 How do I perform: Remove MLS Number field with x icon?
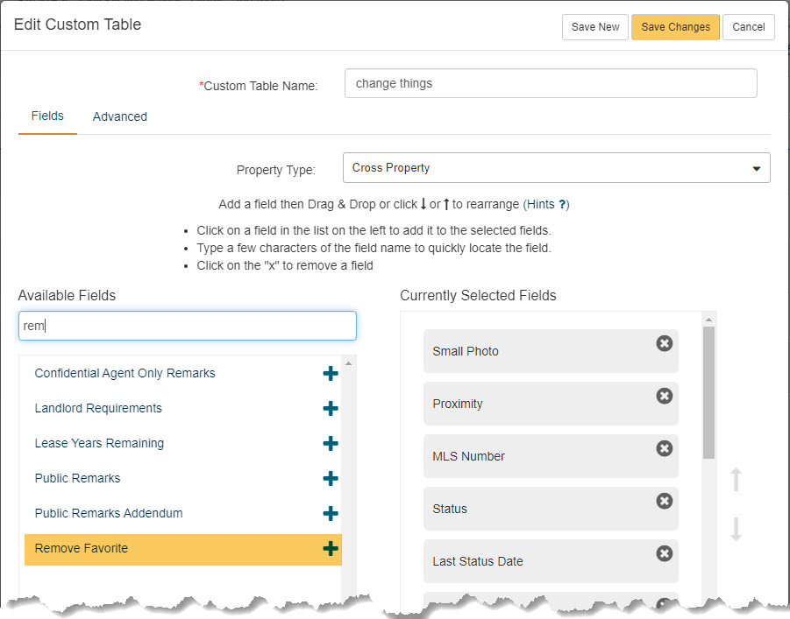[x=664, y=448]
